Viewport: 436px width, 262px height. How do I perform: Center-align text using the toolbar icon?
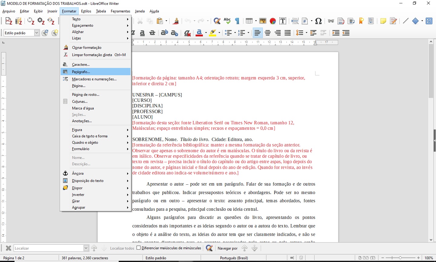point(268,33)
